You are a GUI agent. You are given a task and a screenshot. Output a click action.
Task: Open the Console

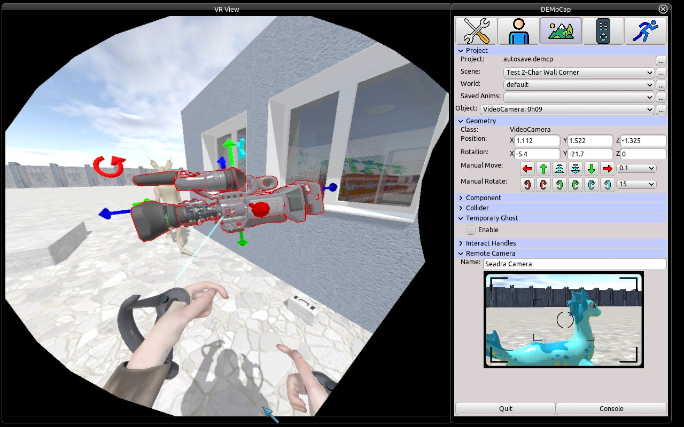[611, 409]
